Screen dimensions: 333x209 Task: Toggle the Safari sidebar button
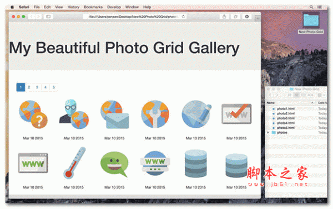[x=48, y=17]
